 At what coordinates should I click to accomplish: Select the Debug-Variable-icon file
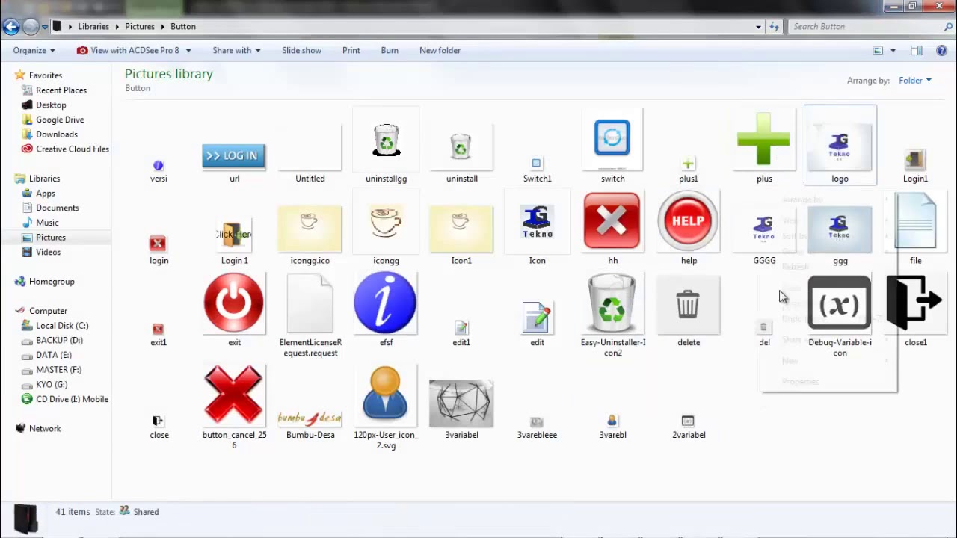pyautogui.click(x=839, y=303)
